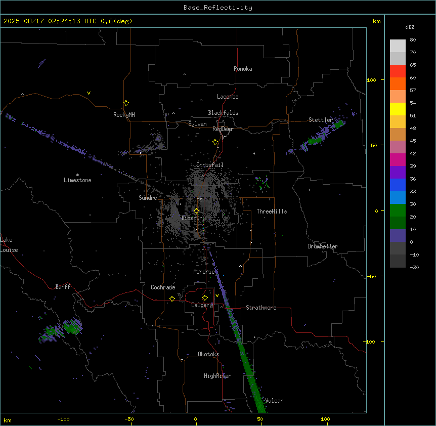Click the Blackfalds label
The image size is (436, 426).
click(x=223, y=113)
